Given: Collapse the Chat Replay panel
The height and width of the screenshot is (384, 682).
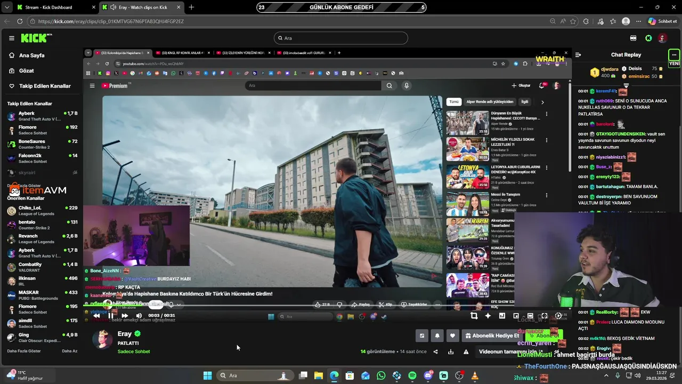Looking at the screenshot, I should pos(578,54).
